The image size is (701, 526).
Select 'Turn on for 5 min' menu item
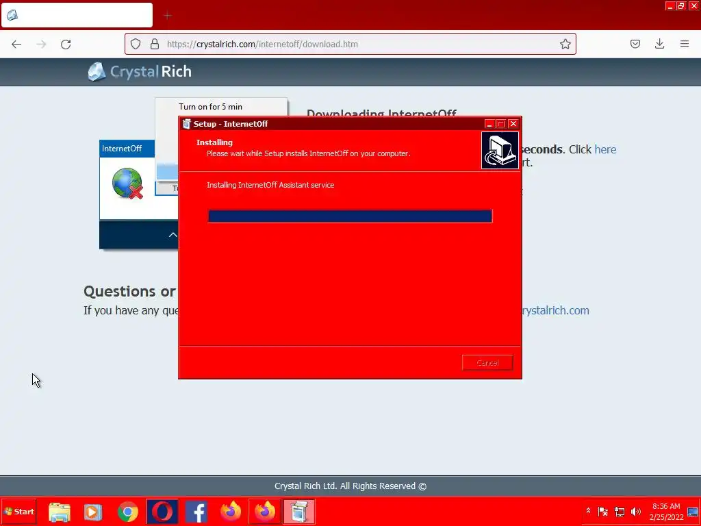pyautogui.click(x=211, y=107)
